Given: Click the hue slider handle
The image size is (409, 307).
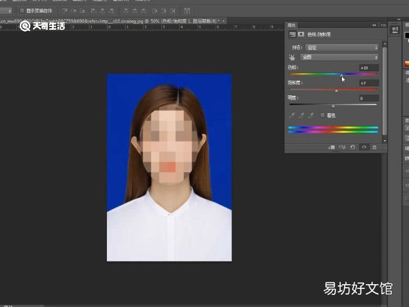Looking at the screenshot, I should (x=342, y=75).
